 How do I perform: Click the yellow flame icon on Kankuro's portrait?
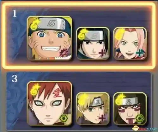pos(120,99)
